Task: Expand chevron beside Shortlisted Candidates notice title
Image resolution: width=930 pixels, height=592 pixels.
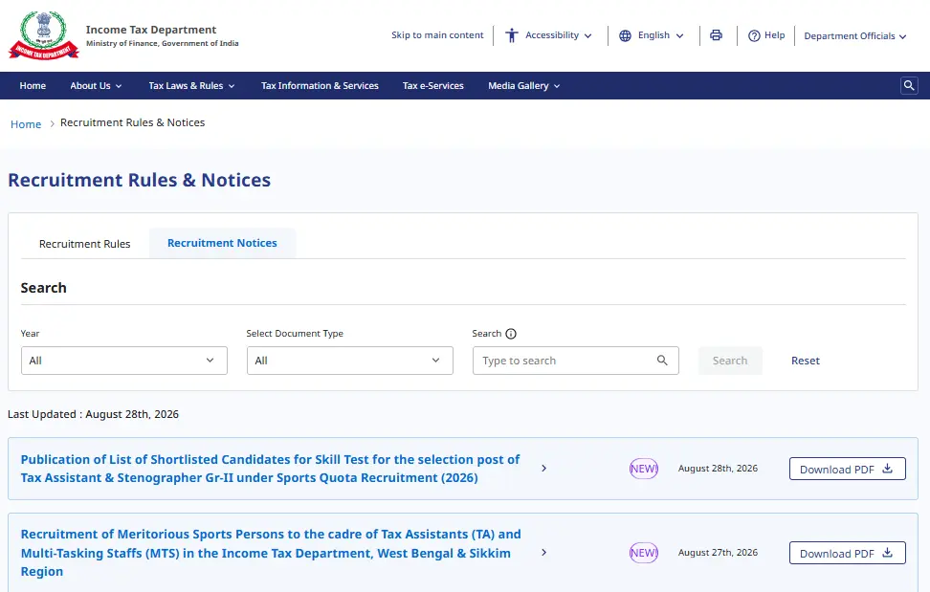Action: click(543, 468)
